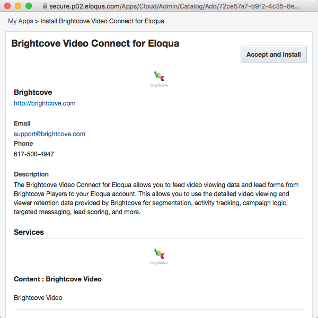The width and height of the screenshot is (318, 318).
Task: Close the browser window with the red button
Action: pyautogui.click(x=7, y=6)
